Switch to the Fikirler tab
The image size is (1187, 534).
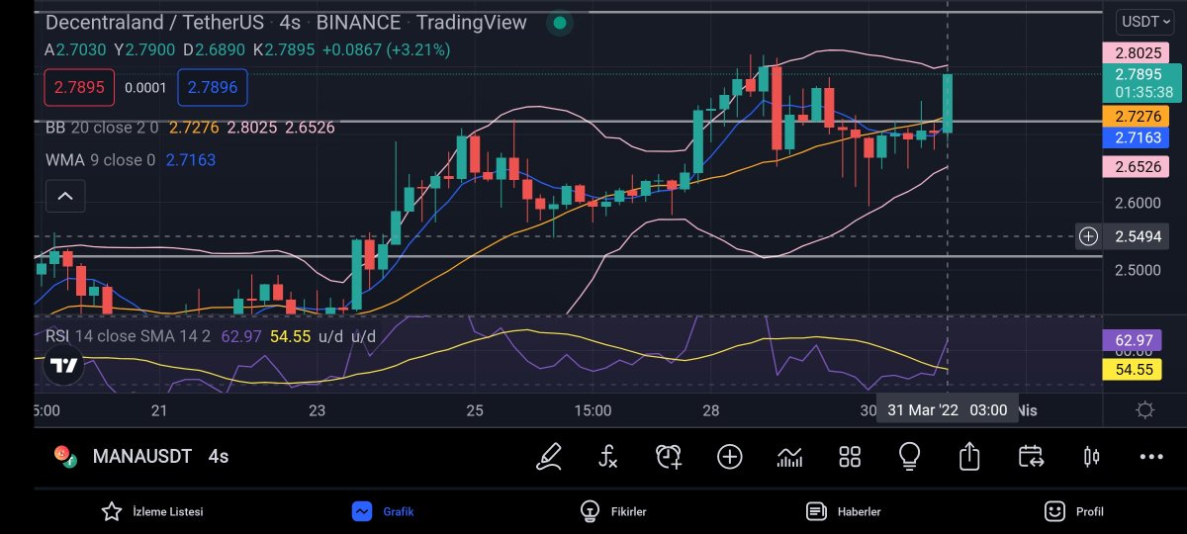[x=613, y=511]
